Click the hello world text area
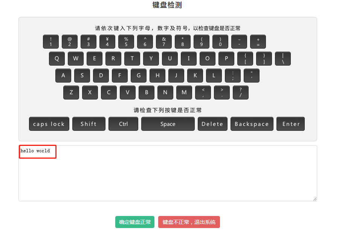 click(168, 173)
